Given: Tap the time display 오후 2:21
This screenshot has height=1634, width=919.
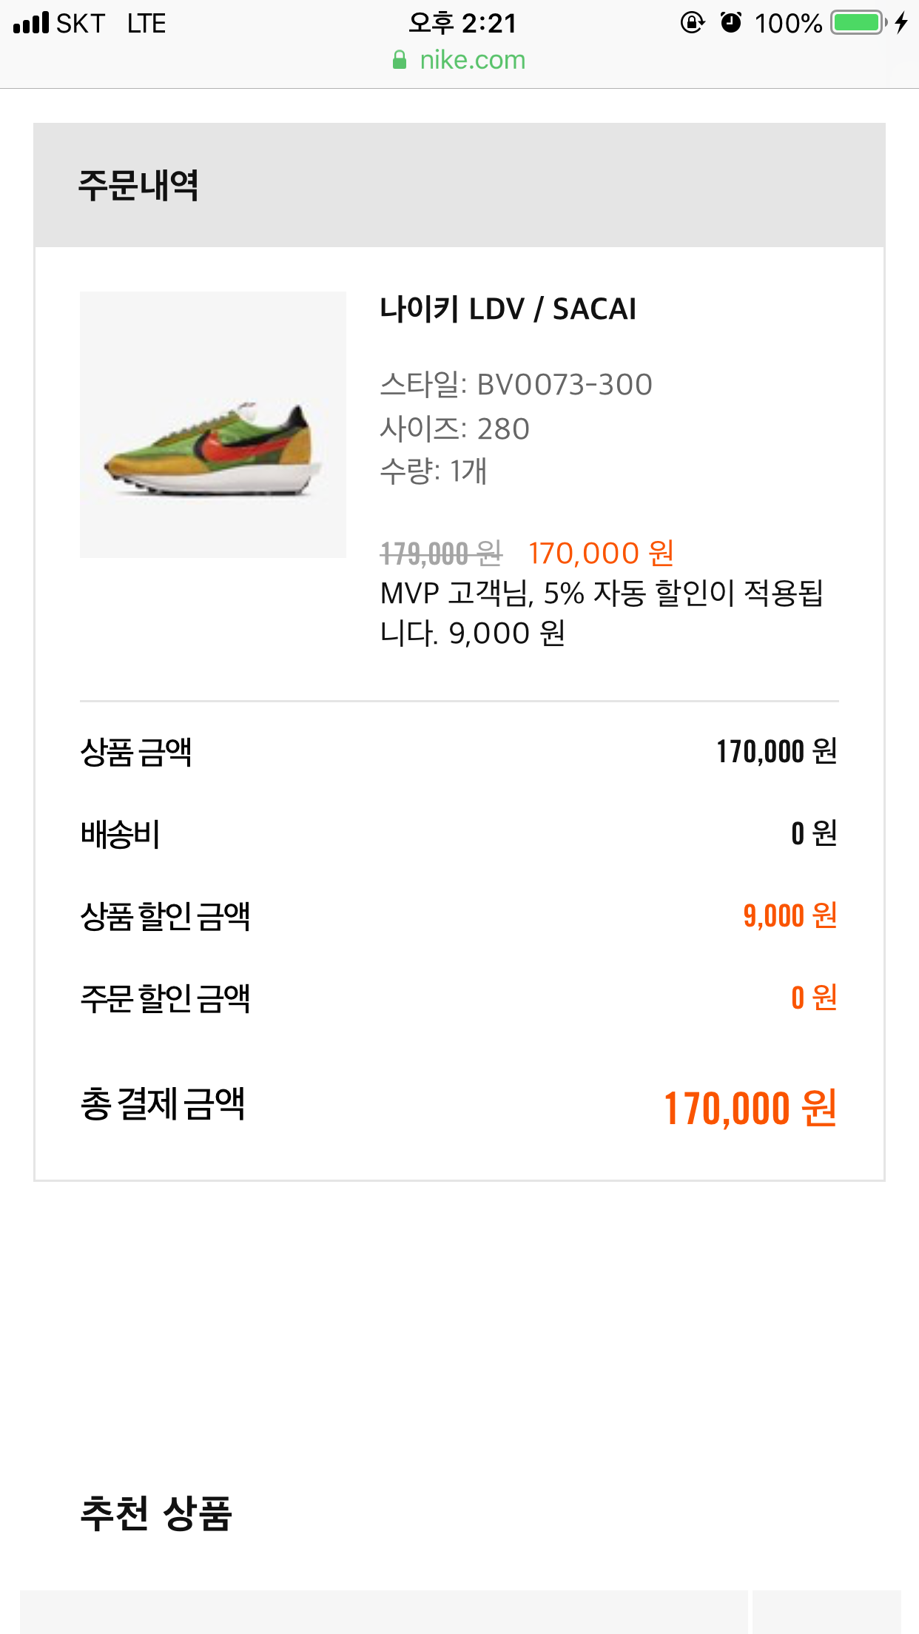Looking at the screenshot, I should (x=462, y=23).
